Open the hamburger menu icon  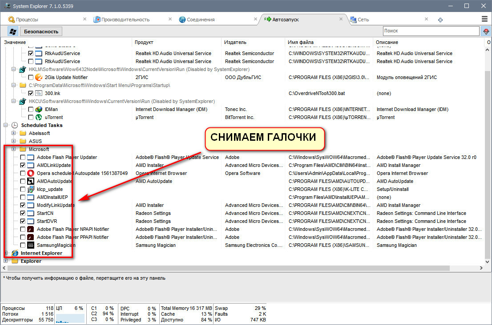point(484,19)
